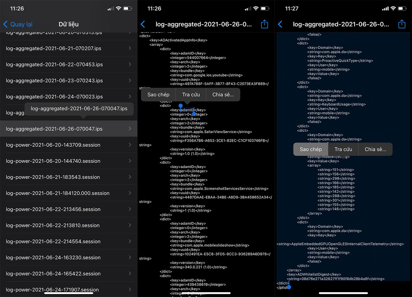The image size is (412, 297).
Task: Tap highlighted Sao chép in the right screen popup
Action: click(x=311, y=149)
